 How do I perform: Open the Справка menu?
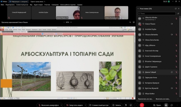click(80, 5)
